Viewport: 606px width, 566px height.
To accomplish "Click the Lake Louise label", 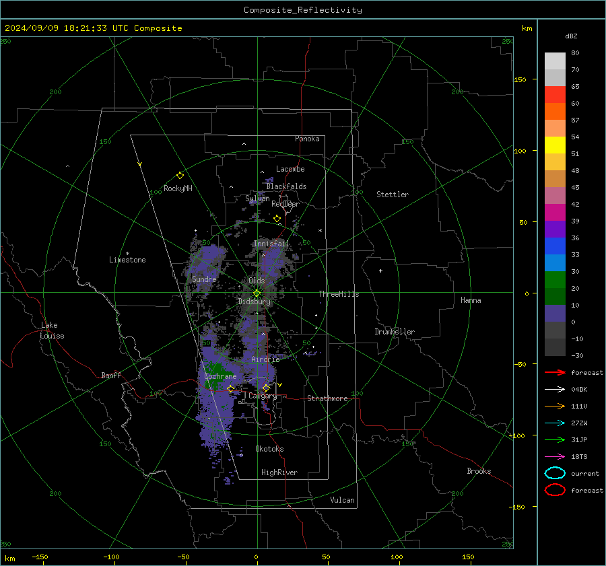I will pos(52,330).
